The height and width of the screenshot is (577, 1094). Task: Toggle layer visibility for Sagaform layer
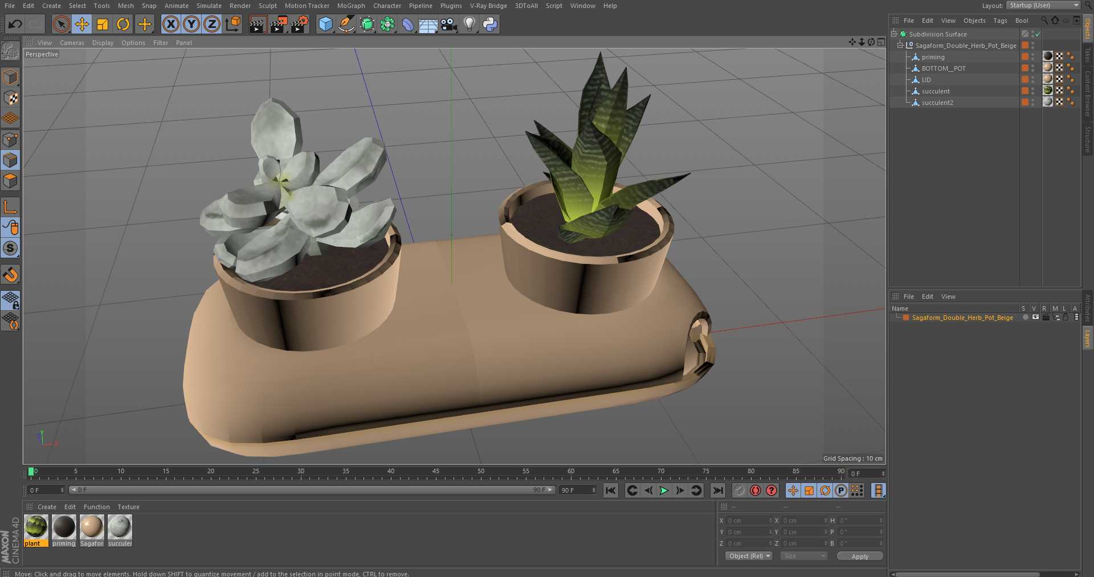[1035, 317]
